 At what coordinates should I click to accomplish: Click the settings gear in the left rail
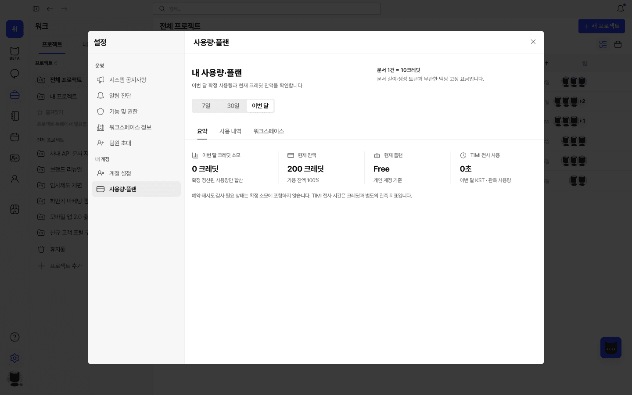coord(14,358)
